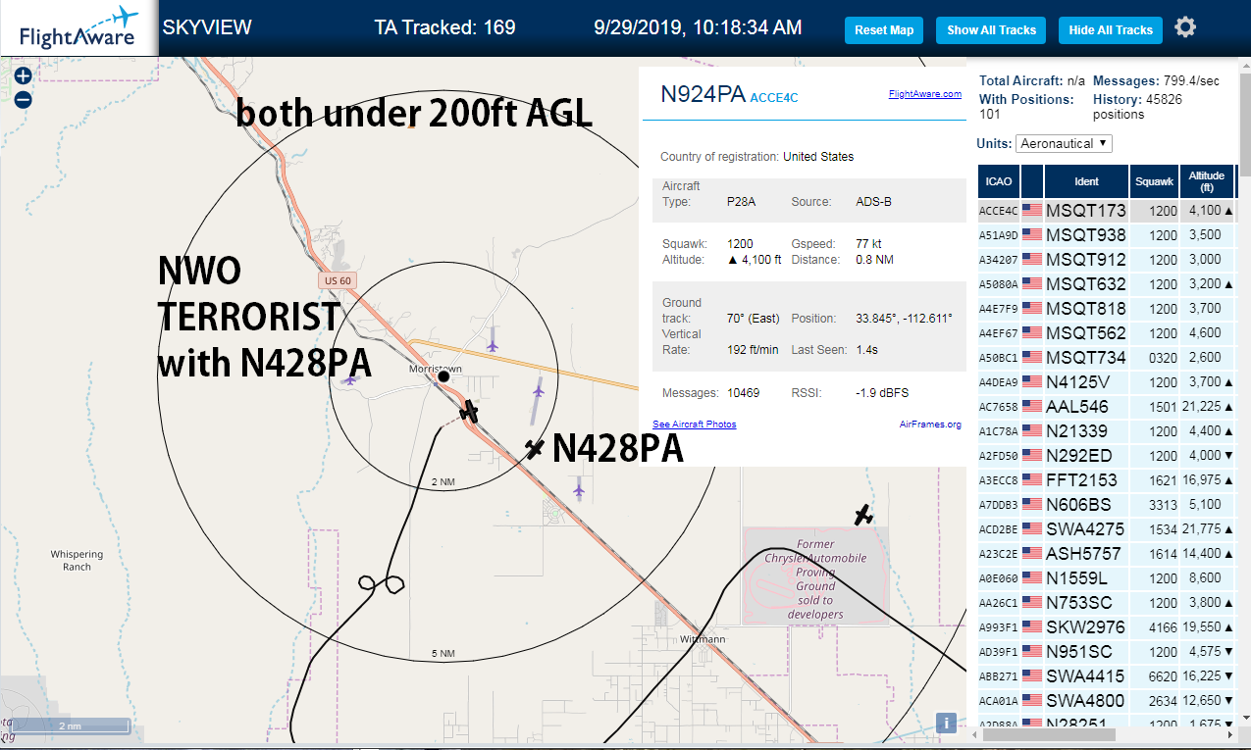This screenshot has width=1251, height=750.
Task: Select the black aircraft east of proving ground
Action: 862,515
